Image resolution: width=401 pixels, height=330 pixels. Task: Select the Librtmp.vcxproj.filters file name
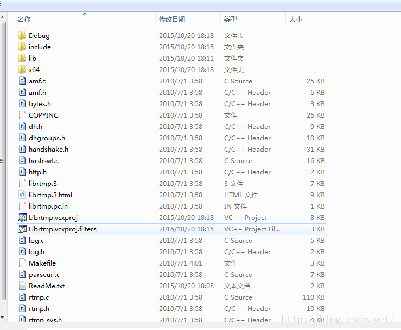[62, 229]
